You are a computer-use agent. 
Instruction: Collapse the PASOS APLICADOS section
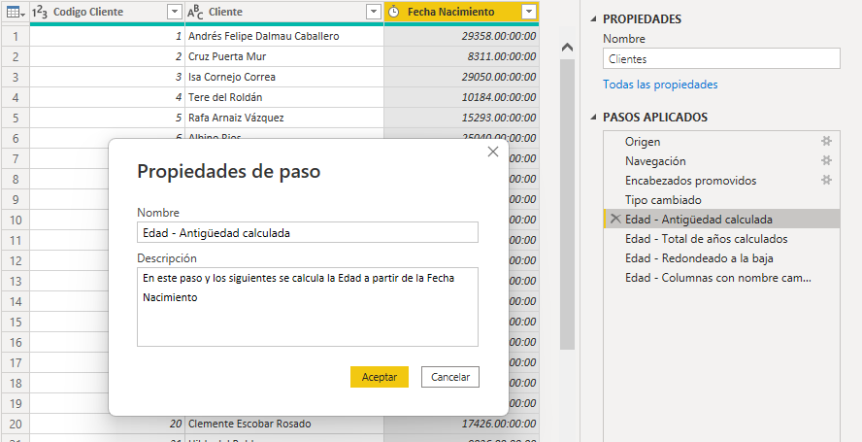[593, 117]
